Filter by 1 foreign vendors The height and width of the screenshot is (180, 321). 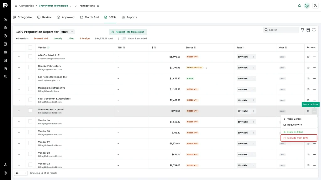pyautogui.click(x=85, y=38)
